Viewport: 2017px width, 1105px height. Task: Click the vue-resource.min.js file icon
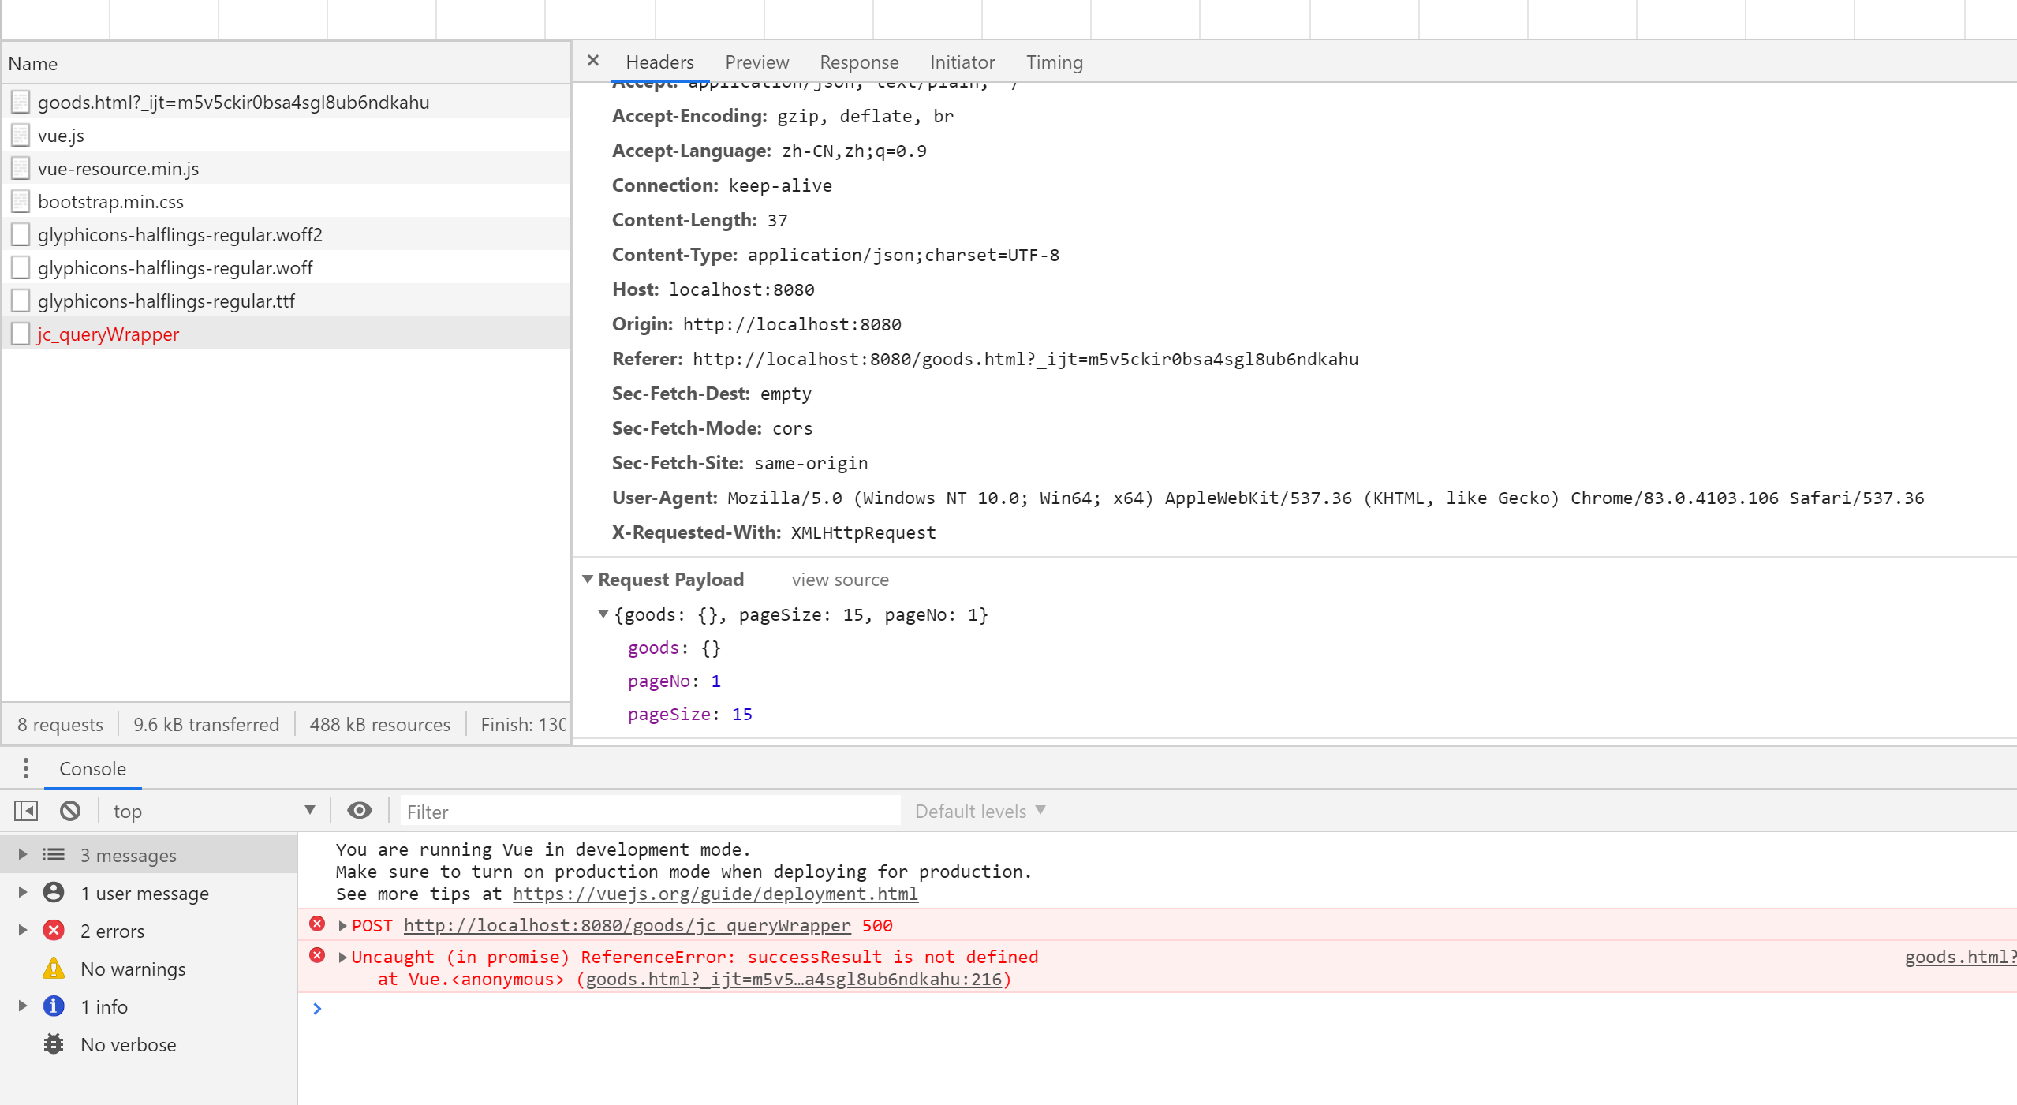(x=21, y=168)
